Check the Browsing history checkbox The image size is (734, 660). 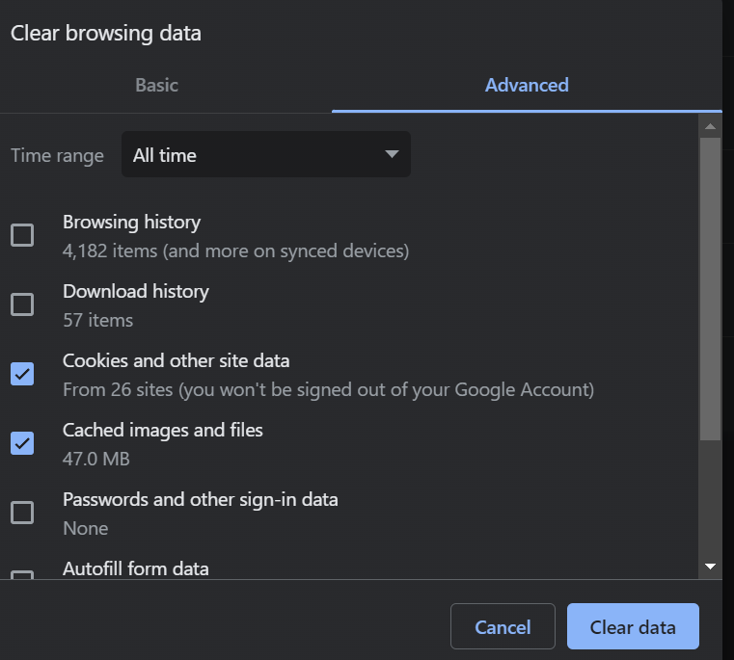[22, 235]
